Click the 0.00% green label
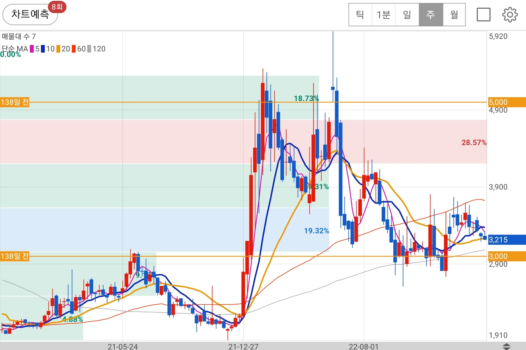The width and height of the screenshot is (526, 350). tap(10, 55)
